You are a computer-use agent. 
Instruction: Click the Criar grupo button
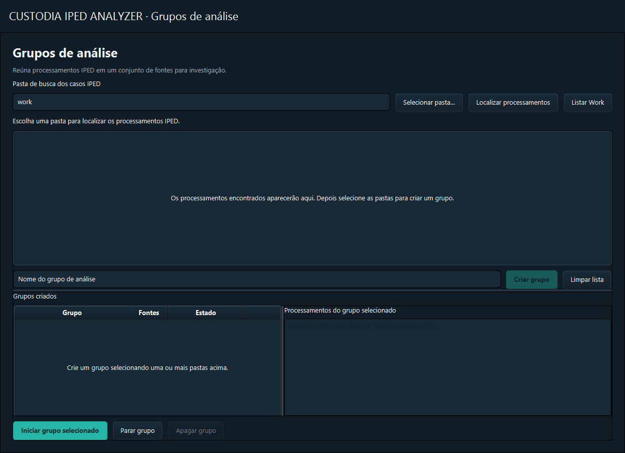tap(532, 279)
